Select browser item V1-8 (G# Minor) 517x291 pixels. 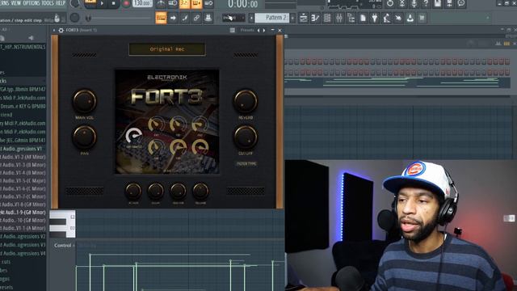[23, 205]
